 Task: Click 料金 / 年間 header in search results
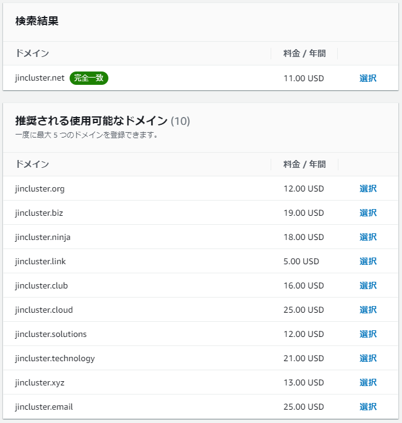tap(305, 53)
